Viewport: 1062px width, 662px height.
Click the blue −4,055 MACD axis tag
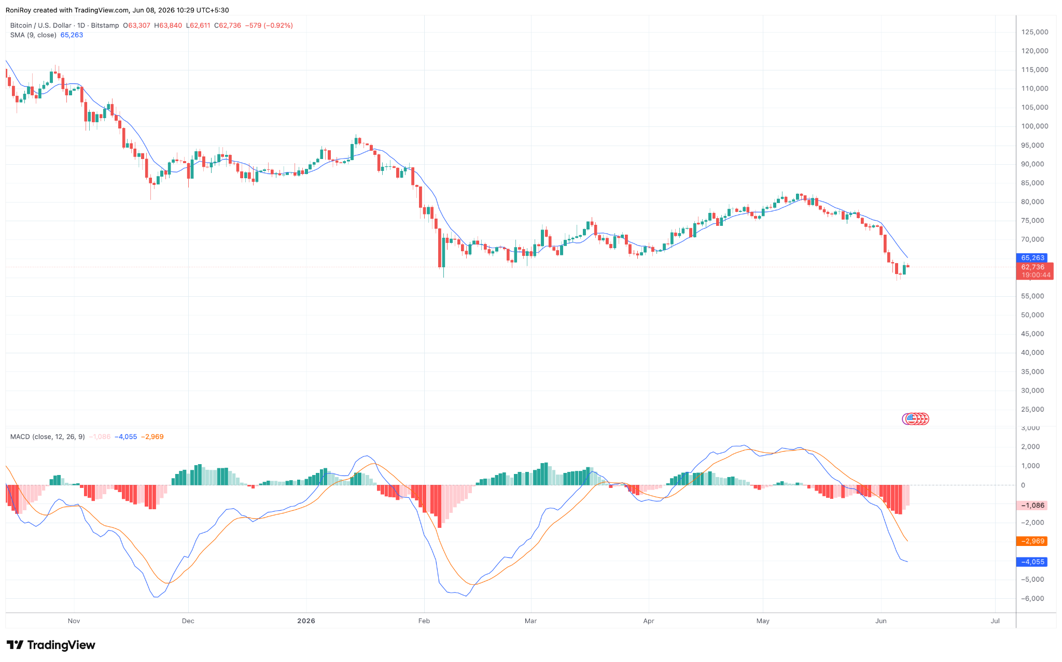[1032, 562]
